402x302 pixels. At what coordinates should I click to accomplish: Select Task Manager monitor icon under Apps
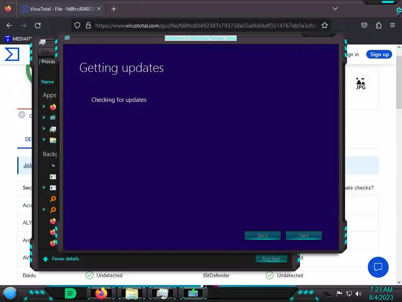(x=53, y=129)
